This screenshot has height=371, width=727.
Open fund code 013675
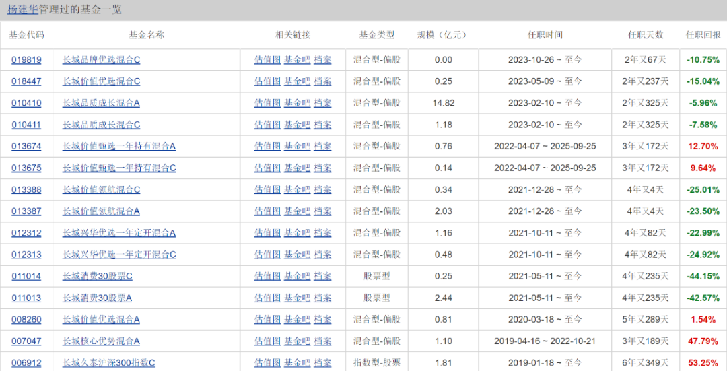(26, 168)
